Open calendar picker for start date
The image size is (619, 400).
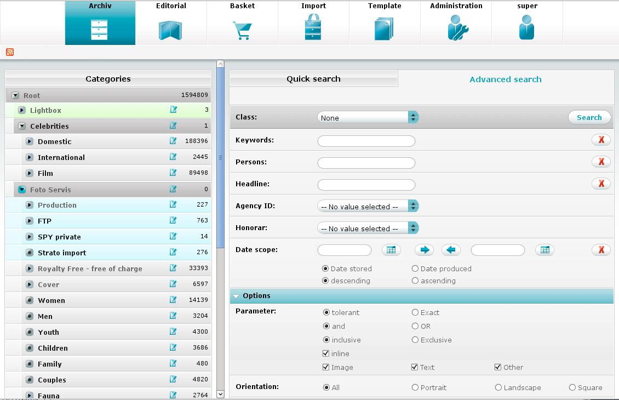click(x=391, y=250)
